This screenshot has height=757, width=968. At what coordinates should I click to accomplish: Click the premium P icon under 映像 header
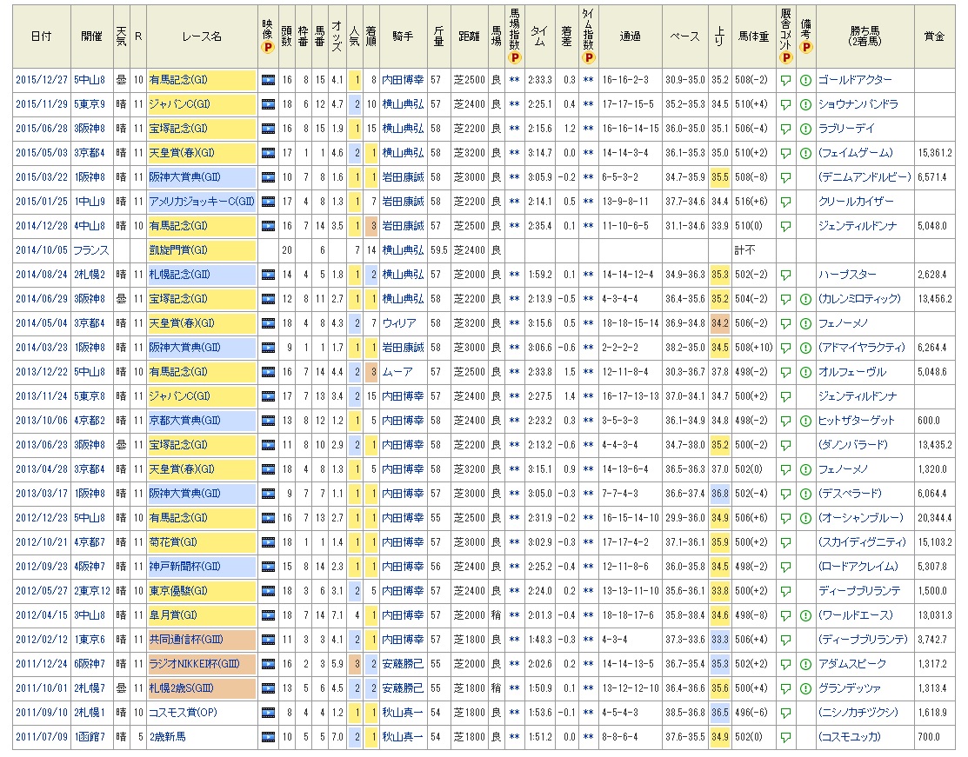pyautogui.click(x=268, y=49)
